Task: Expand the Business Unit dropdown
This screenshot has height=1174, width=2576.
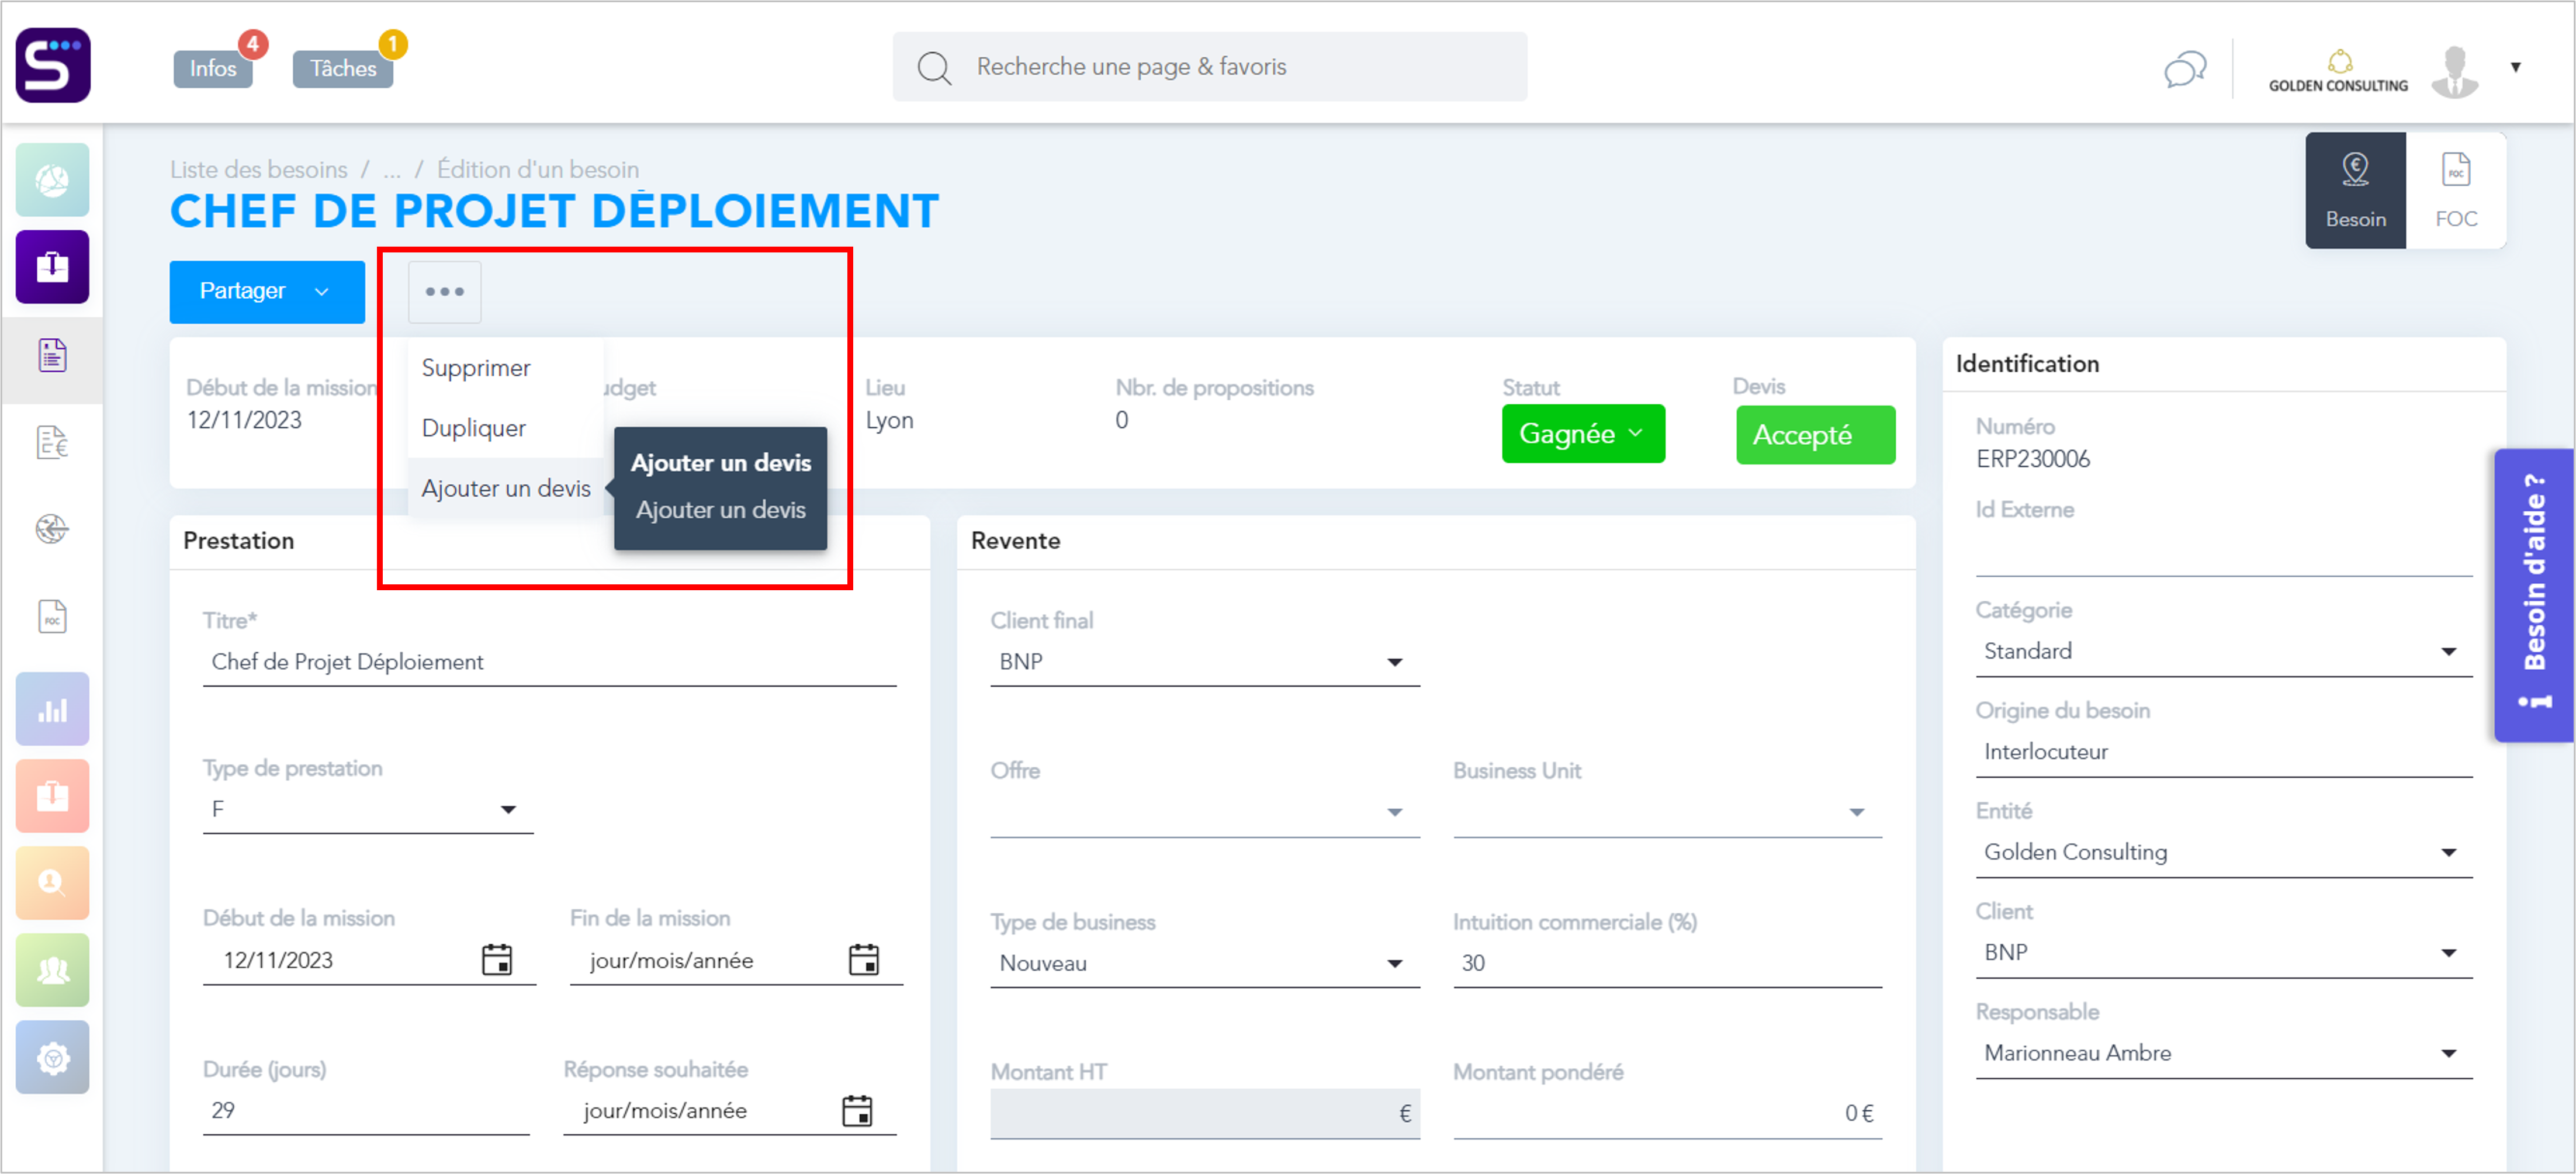Action: [1856, 812]
